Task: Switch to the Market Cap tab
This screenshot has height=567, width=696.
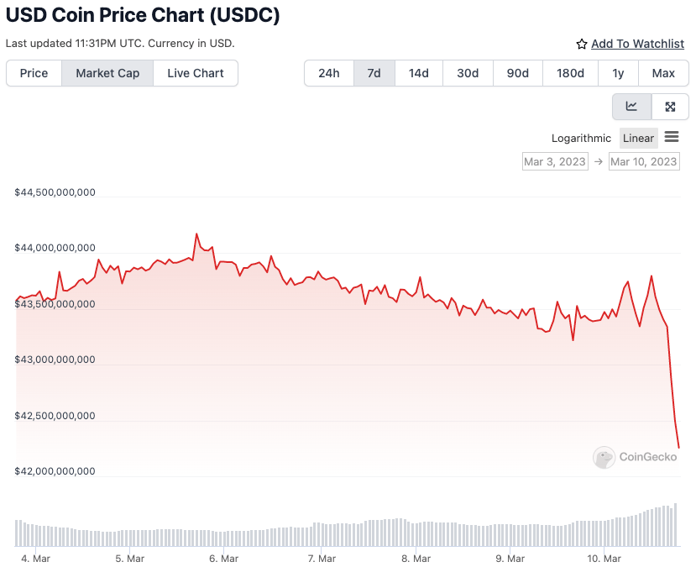Action: click(x=107, y=73)
